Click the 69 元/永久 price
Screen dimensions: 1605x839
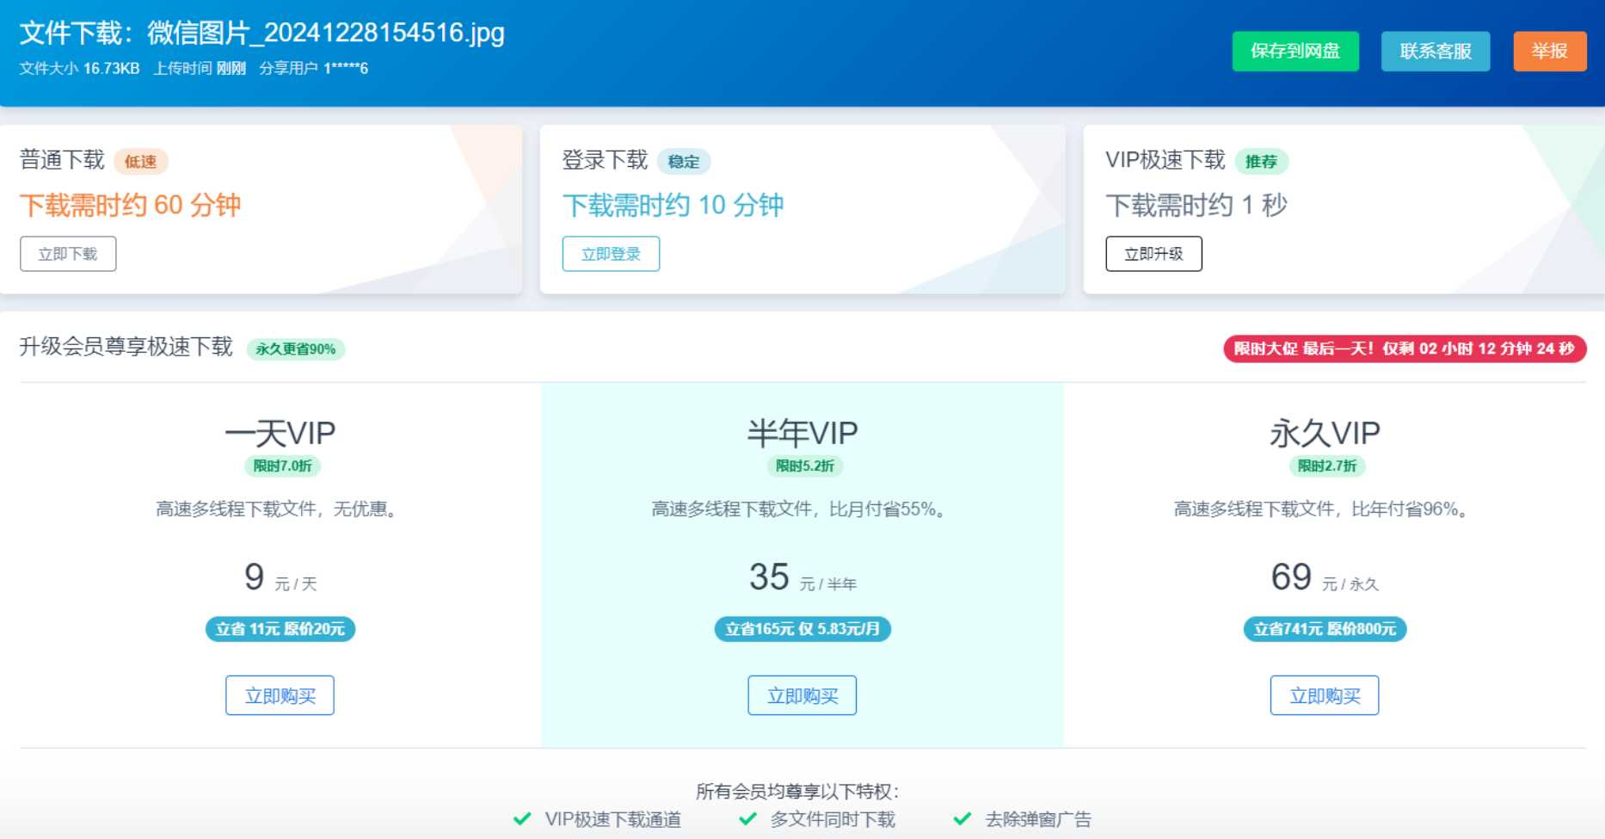coord(1325,577)
